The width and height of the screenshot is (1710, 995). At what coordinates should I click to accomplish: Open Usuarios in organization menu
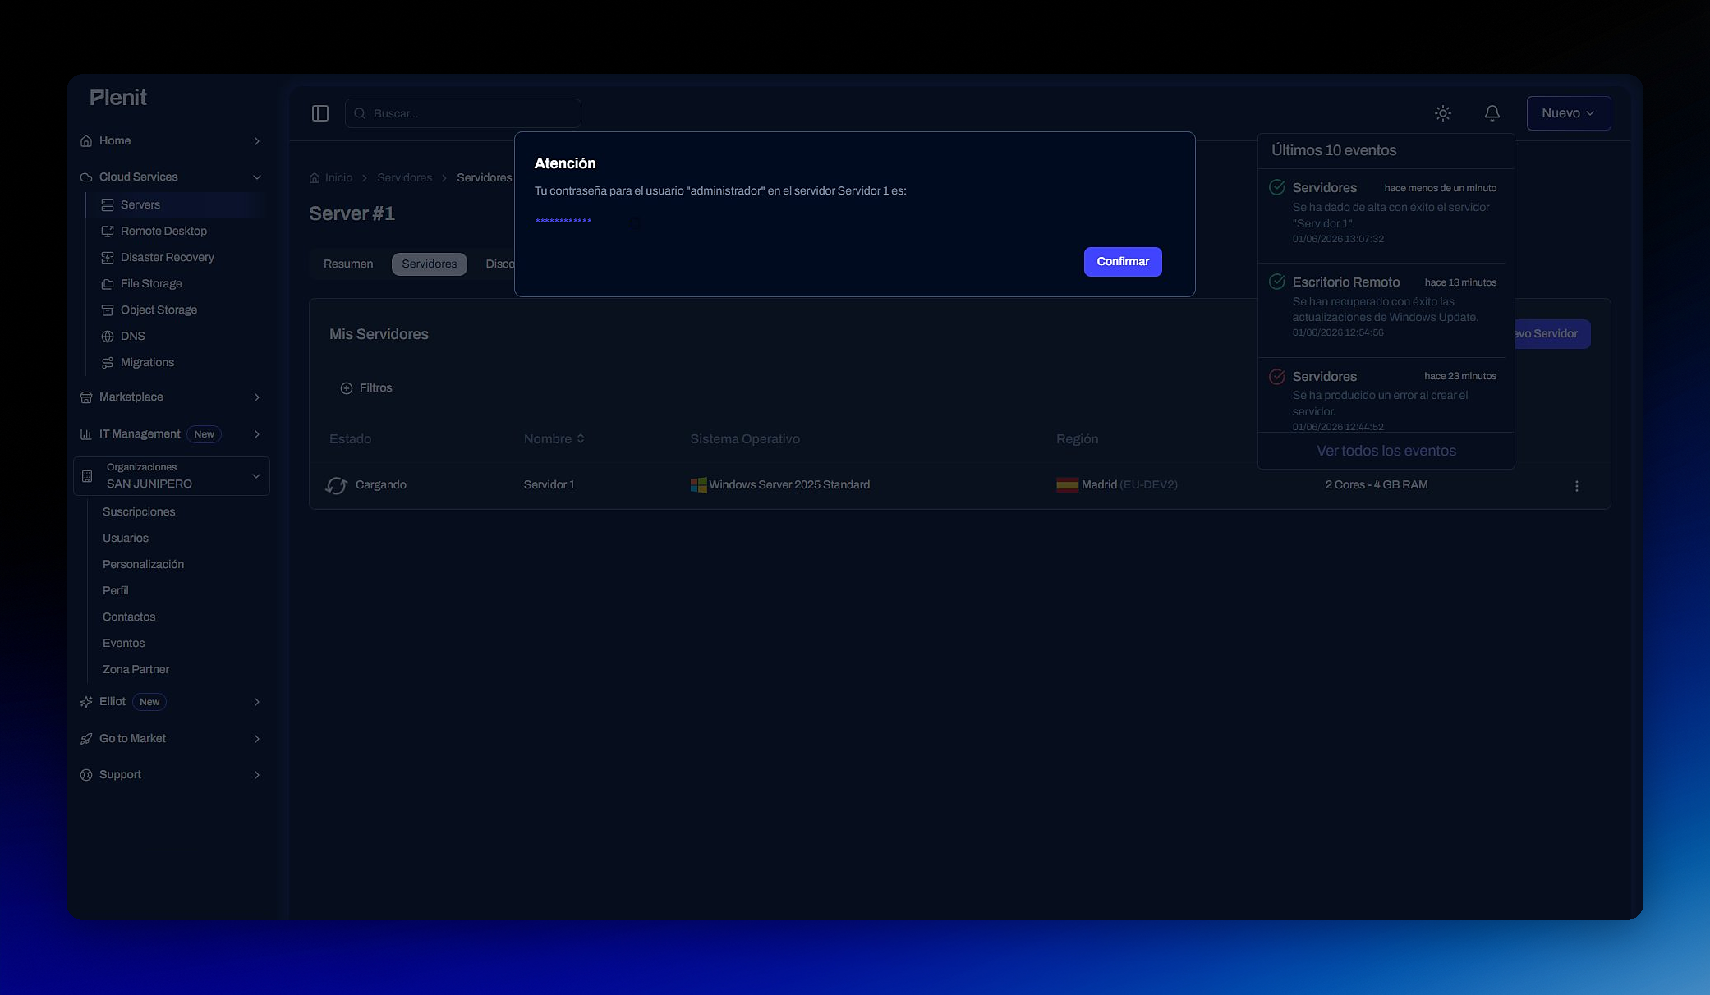point(126,538)
